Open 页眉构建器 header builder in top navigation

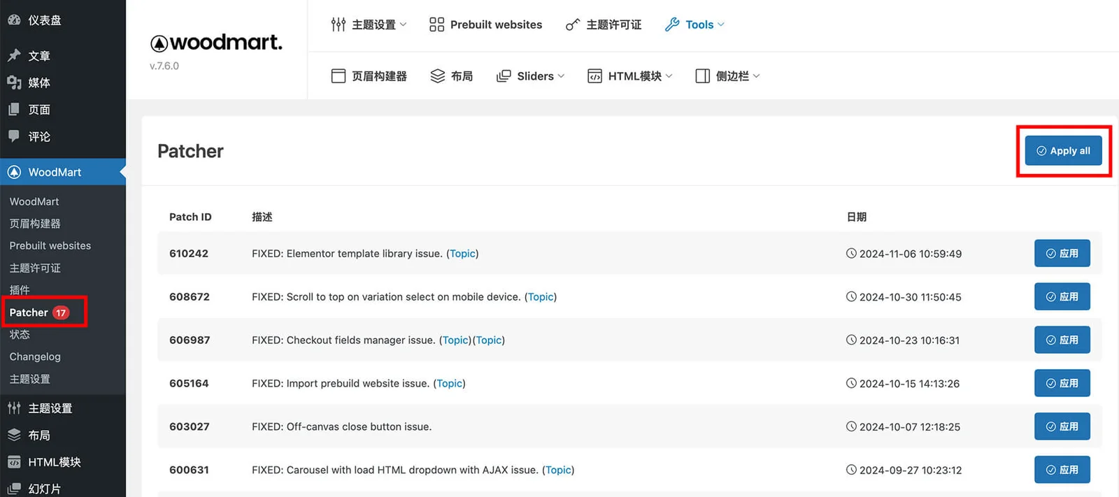369,76
